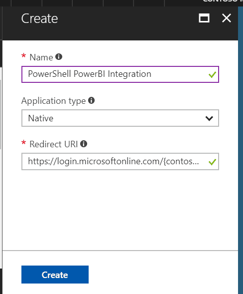
Task: Click the blue Create button
Action: click(55, 275)
